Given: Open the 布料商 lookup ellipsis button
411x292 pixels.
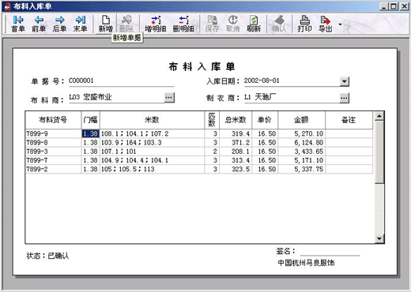Looking at the screenshot, I should tap(169, 98).
